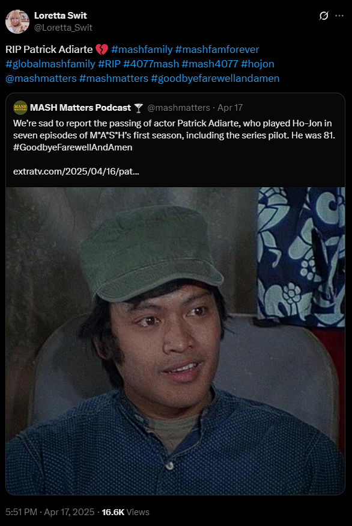Open the @Loretta_Swit handle
352x526 pixels.
pyautogui.click(x=63, y=28)
